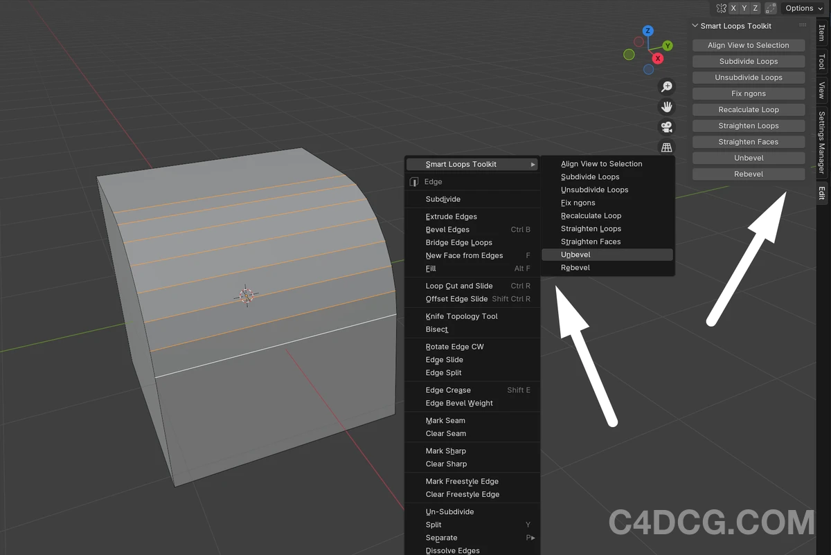Toggle perspective with the grid projection icon
Image resolution: width=831 pixels, height=555 pixels.
[665, 147]
